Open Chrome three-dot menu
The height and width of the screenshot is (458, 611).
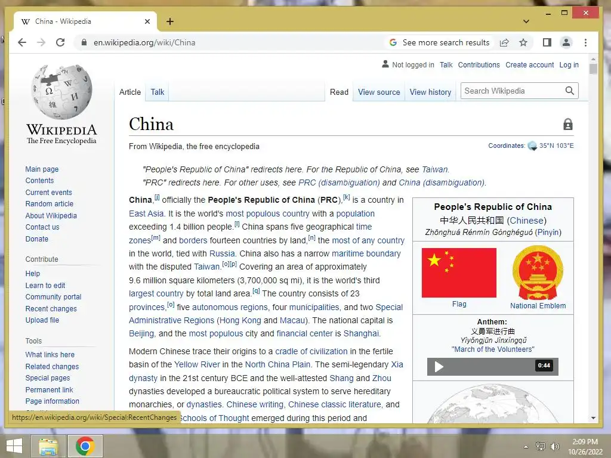pyautogui.click(x=586, y=42)
